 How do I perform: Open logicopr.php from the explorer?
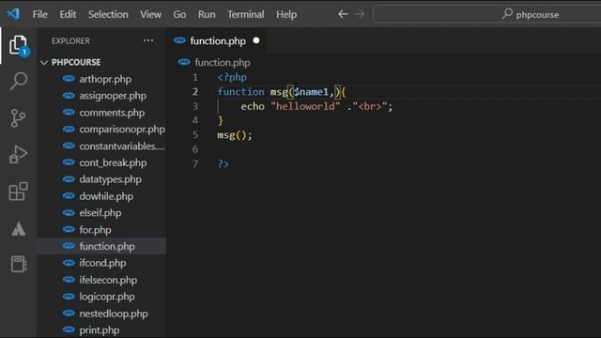tap(101, 297)
